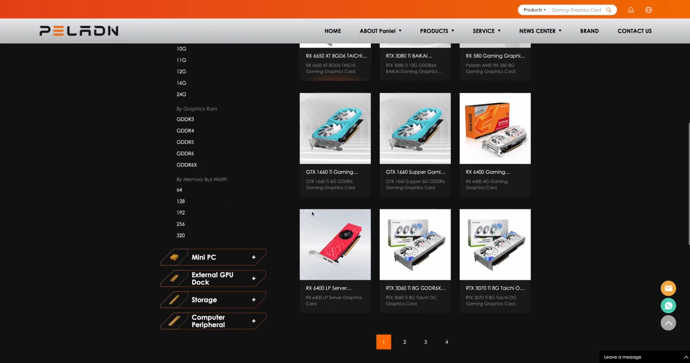The height and width of the screenshot is (363, 690).
Task: Click the scroll-to-top arrow button
Action: 668,323
